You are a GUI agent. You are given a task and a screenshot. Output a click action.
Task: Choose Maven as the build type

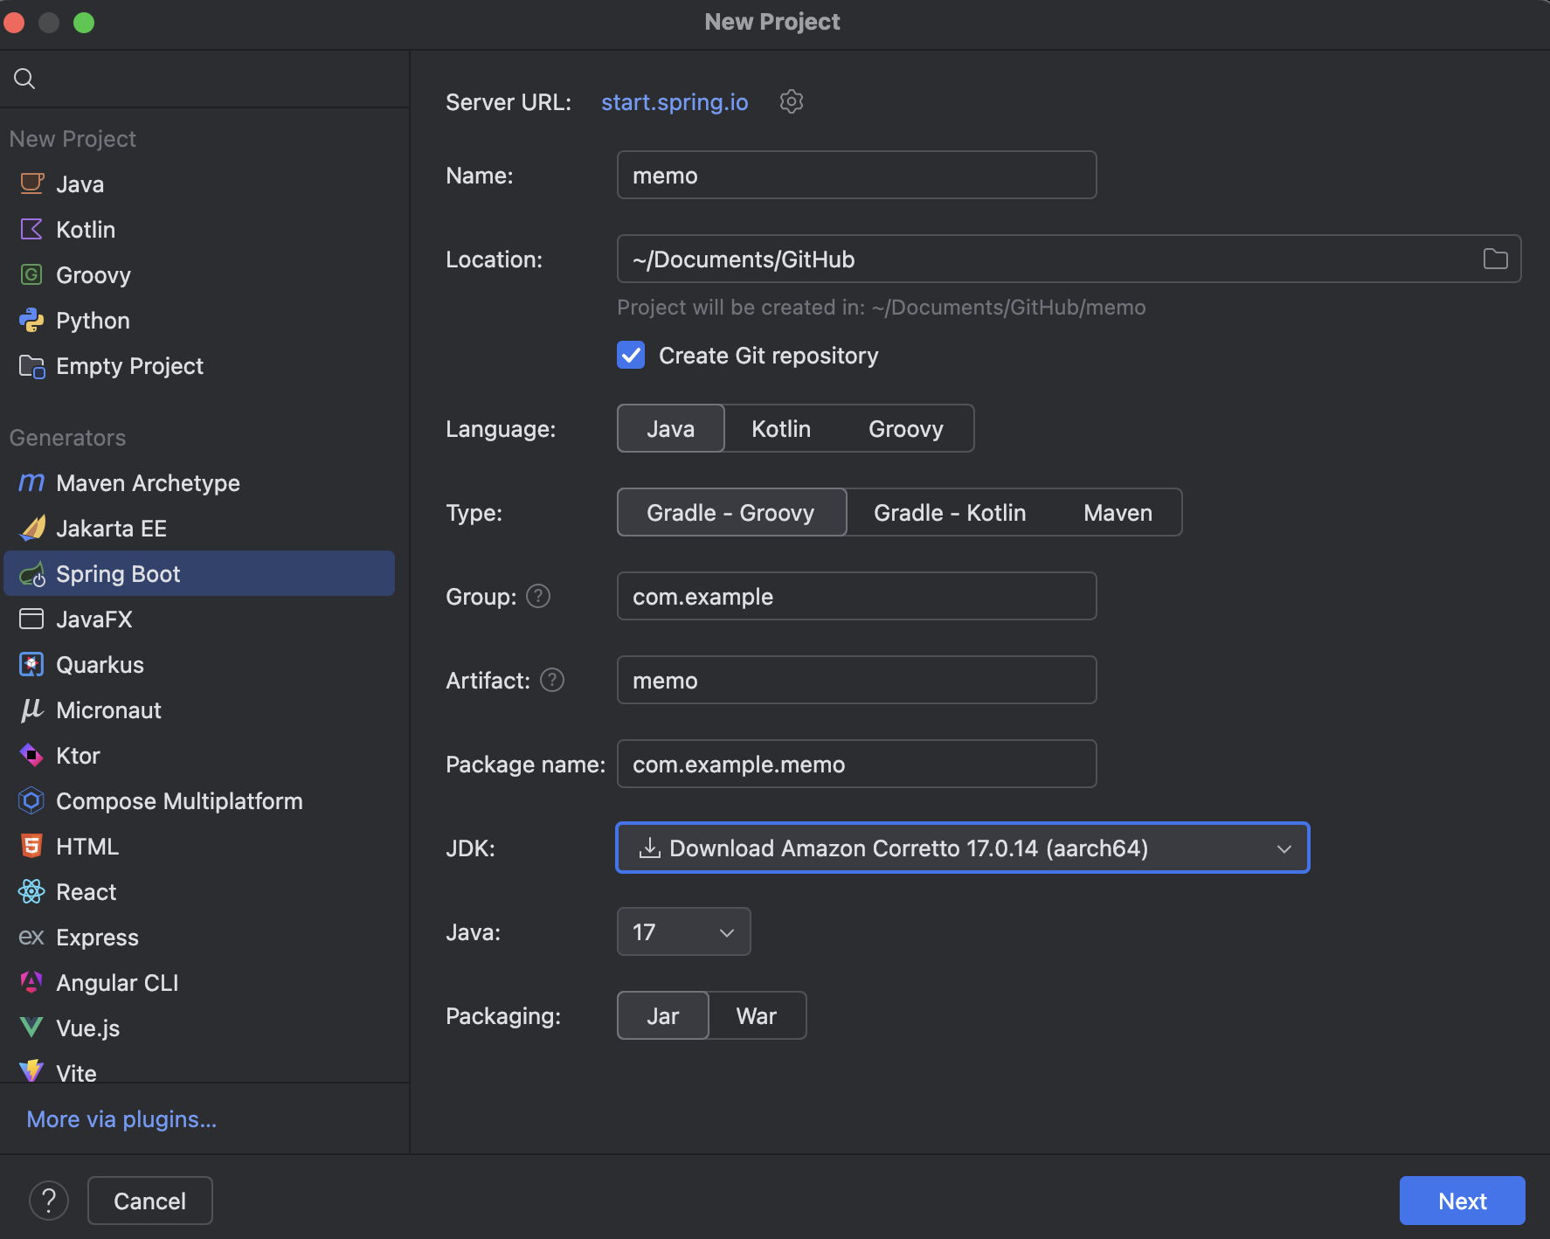pos(1117,513)
